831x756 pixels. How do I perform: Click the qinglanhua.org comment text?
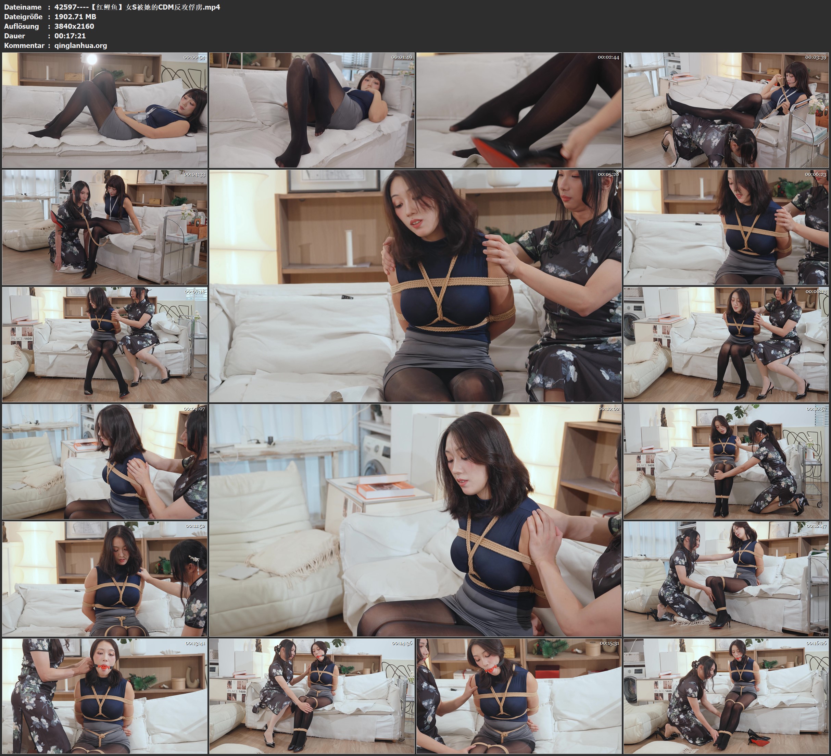click(x=80, y=45)
